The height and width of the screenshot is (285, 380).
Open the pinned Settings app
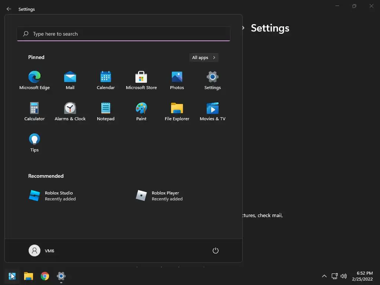[213, 81]
